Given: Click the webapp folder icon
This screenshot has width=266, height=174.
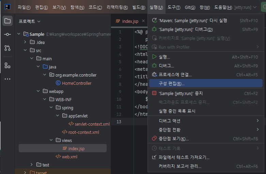Looking at the screenshot, I should coord(45,91).
